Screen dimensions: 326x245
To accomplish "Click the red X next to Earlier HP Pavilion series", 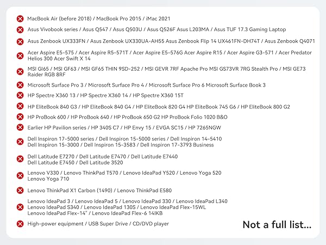I will click(20, 128).
